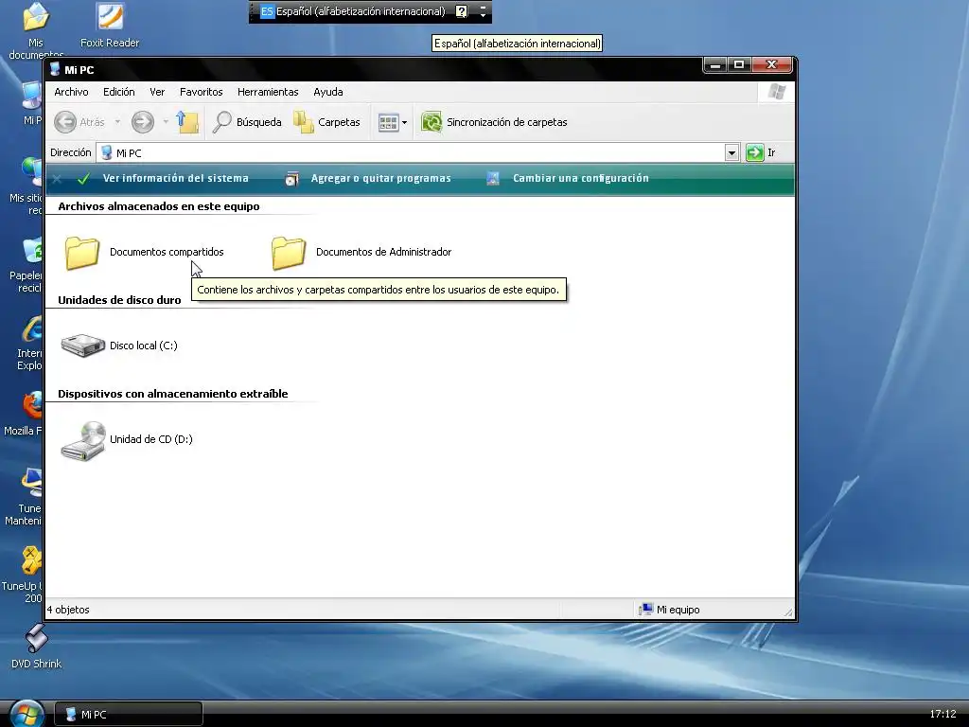Click the Mi PC address field
This screenshot has width=969, height=727.
pos(411,152)
